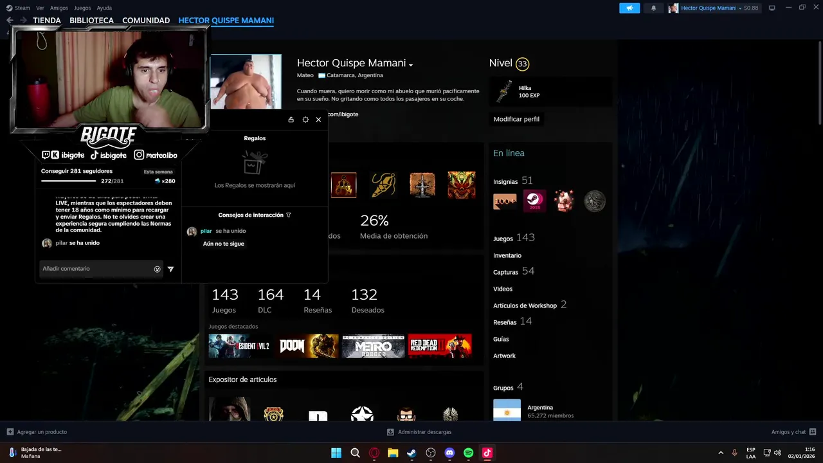Go to the BIBLIOTECA tab

pos(91,21)
